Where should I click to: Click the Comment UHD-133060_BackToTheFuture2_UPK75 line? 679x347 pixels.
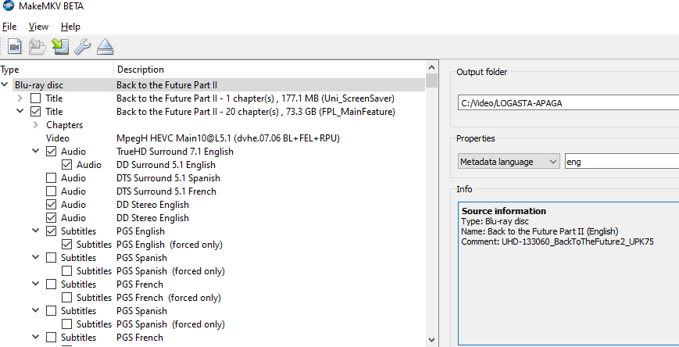[x=557, y=241]
